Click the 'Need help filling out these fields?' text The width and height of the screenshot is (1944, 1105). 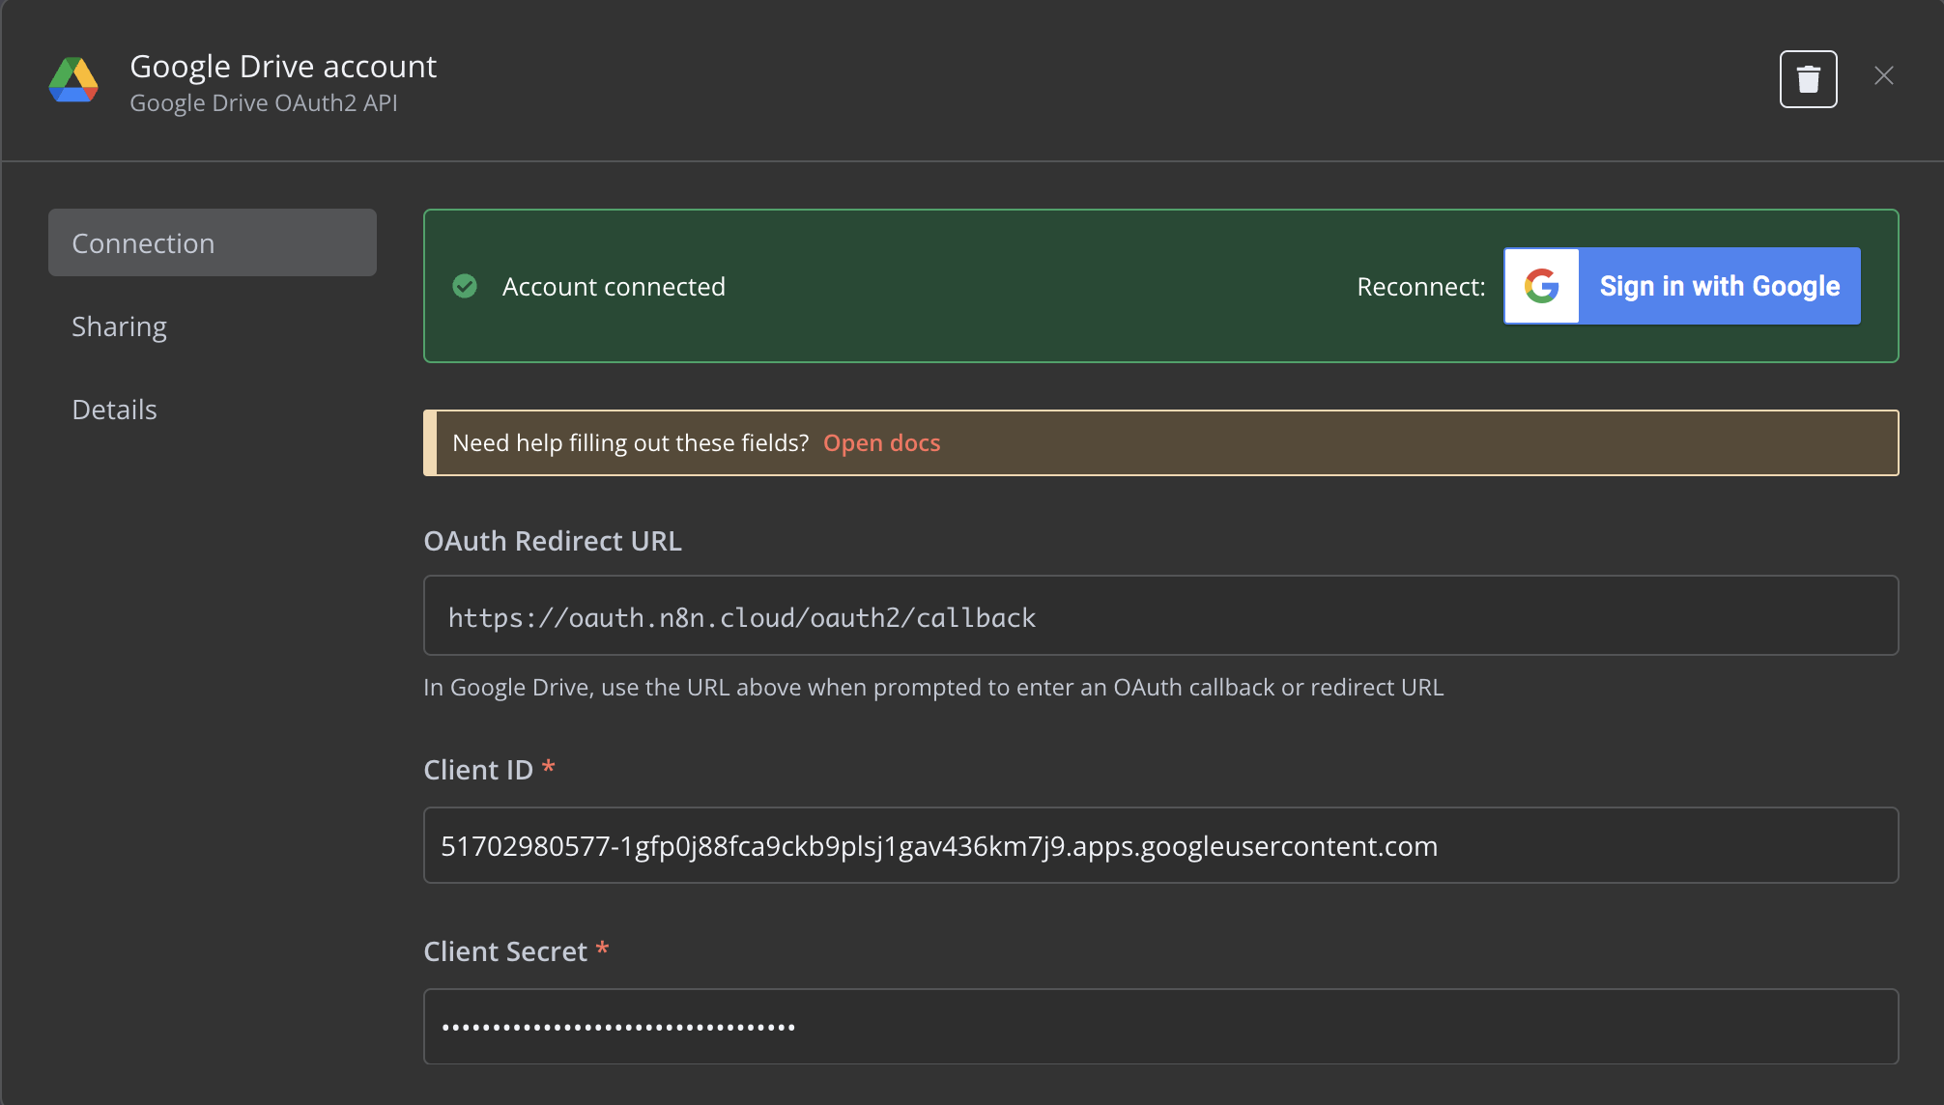coord(630,442)
